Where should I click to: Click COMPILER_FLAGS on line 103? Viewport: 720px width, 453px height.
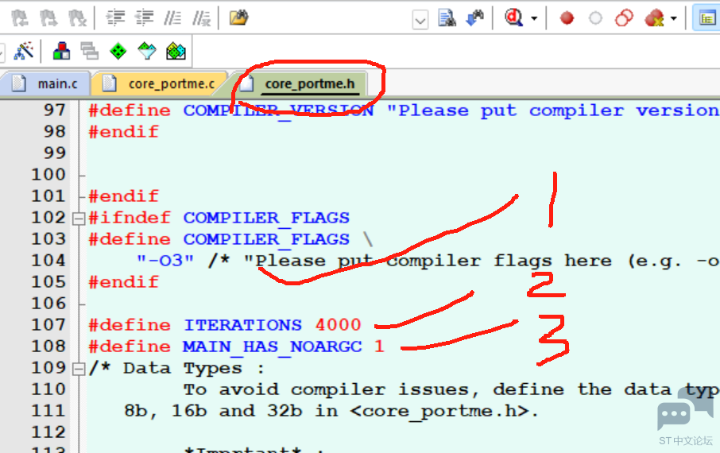pos(266,240)
